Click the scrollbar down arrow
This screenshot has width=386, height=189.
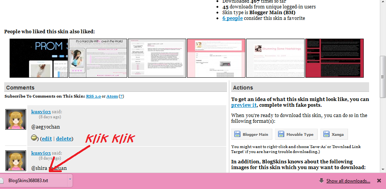pos(383,169)
